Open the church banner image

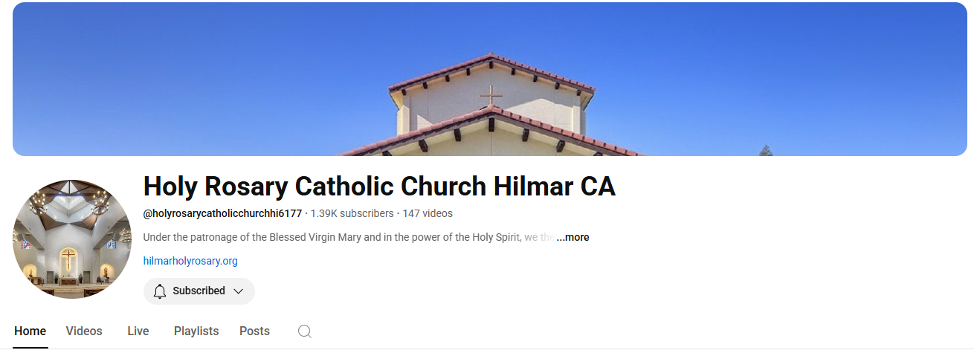(490, 79)
